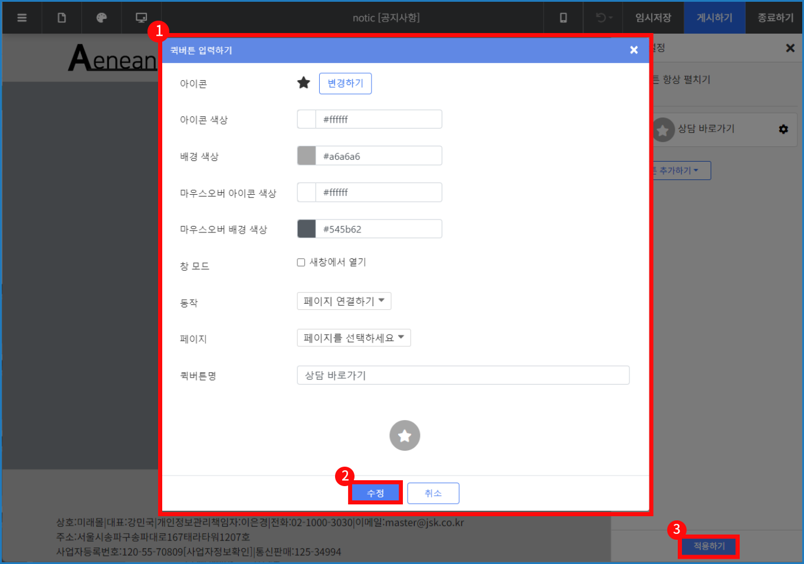This screenshot has height=564, width=804.
Task: Toggle the checkbox for window mode
Action: click(301, 262)
